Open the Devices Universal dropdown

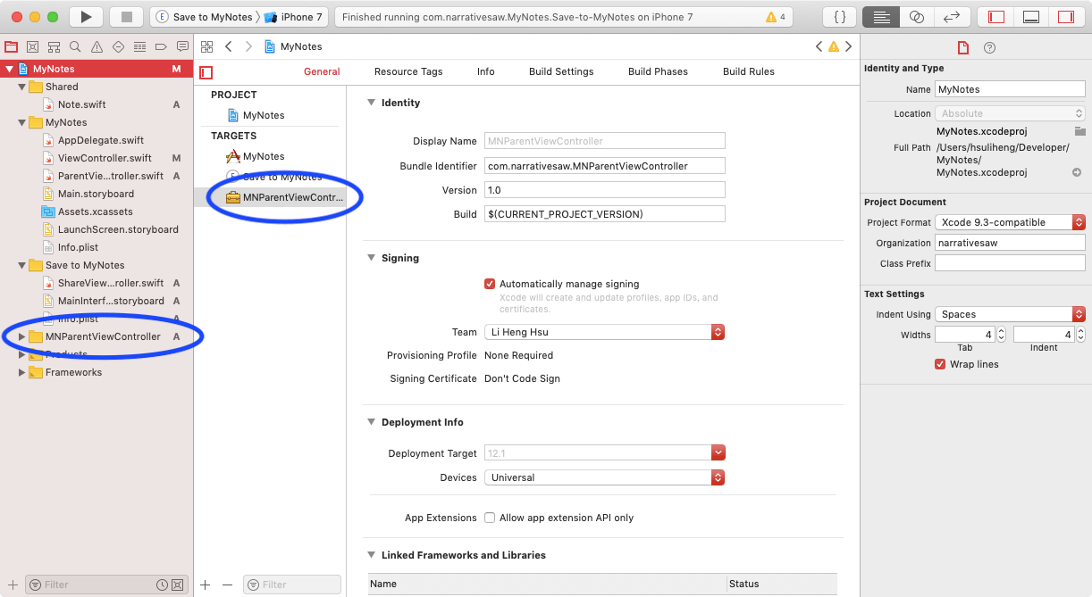(604, 477)
